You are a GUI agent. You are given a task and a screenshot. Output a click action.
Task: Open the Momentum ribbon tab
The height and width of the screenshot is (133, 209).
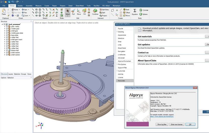116,6
